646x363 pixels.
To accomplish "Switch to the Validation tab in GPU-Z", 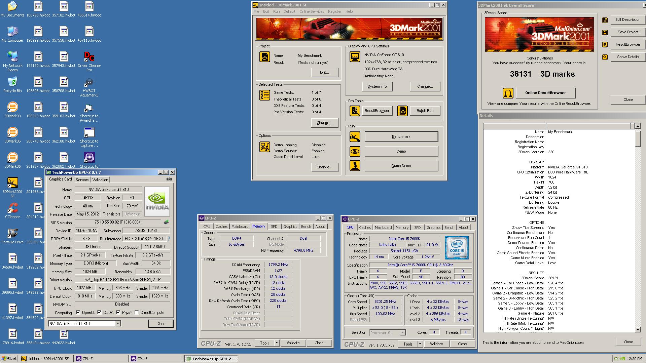I will [x=100, y=180].
